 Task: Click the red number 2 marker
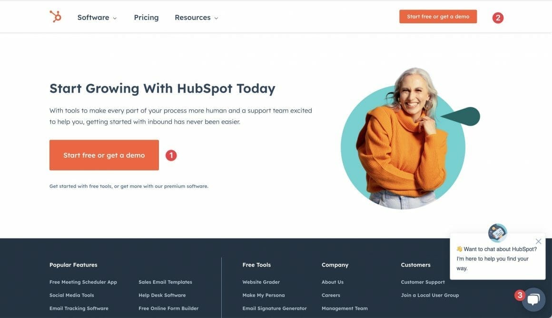coord(498,18)
